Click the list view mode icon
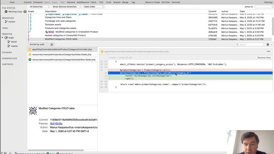Viewport: 274px width, 154px height. pos(52,44)
